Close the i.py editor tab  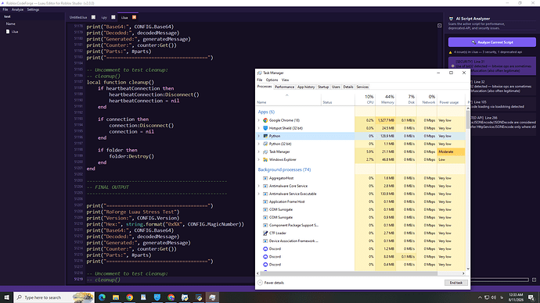coord(113,17)
